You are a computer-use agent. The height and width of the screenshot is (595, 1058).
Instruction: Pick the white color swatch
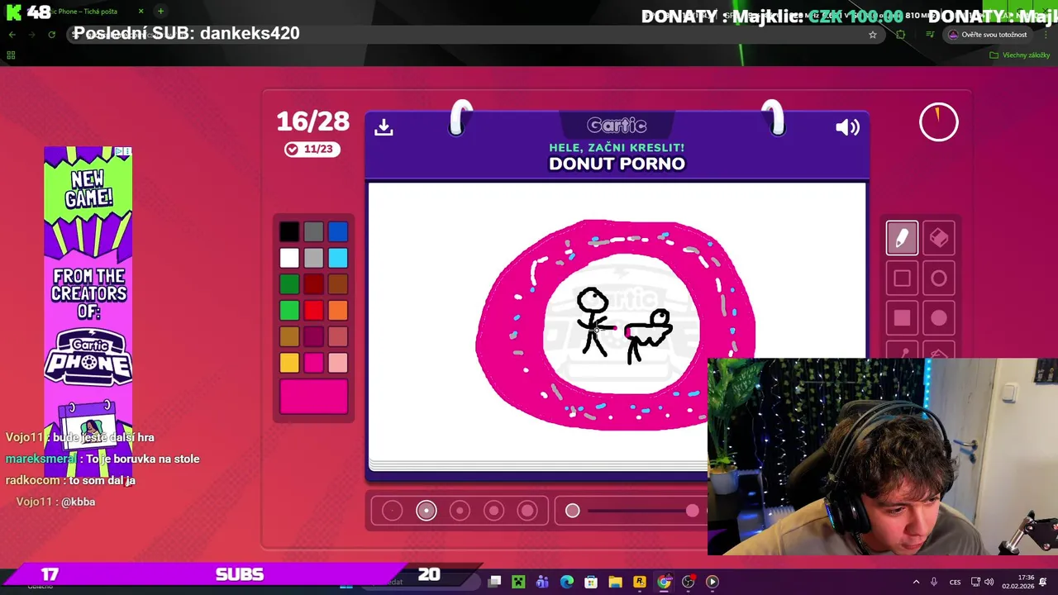(289, 258)
